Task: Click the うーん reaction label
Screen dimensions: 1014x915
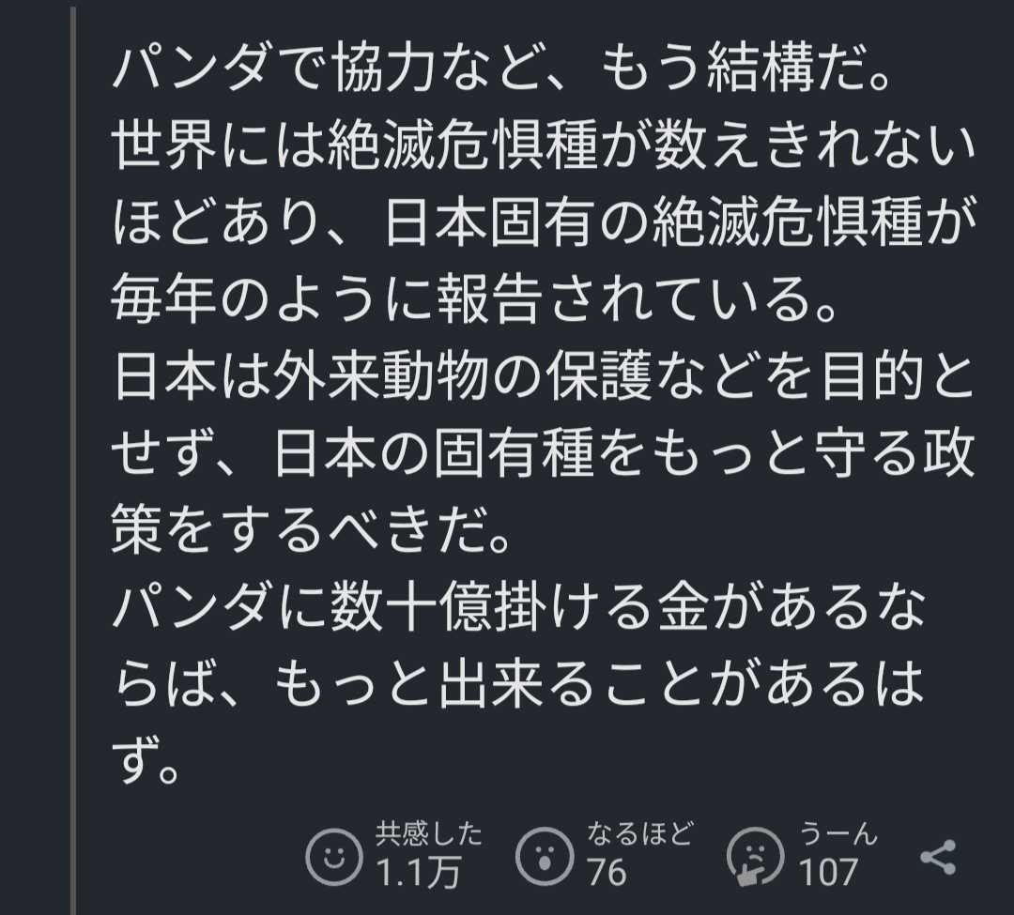Action: pos(838,832)
